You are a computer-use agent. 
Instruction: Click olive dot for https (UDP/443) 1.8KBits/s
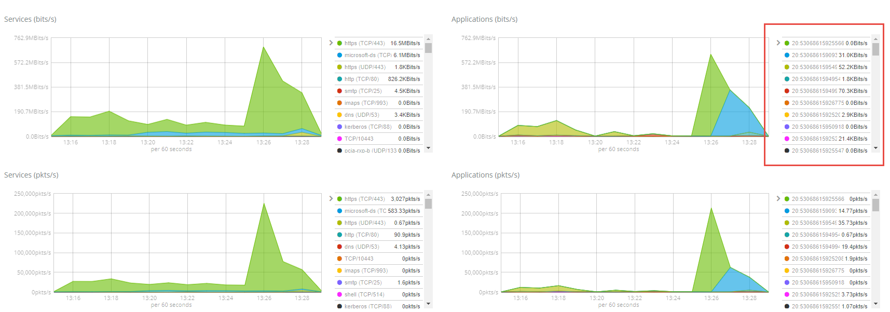(x=339, y=67)
